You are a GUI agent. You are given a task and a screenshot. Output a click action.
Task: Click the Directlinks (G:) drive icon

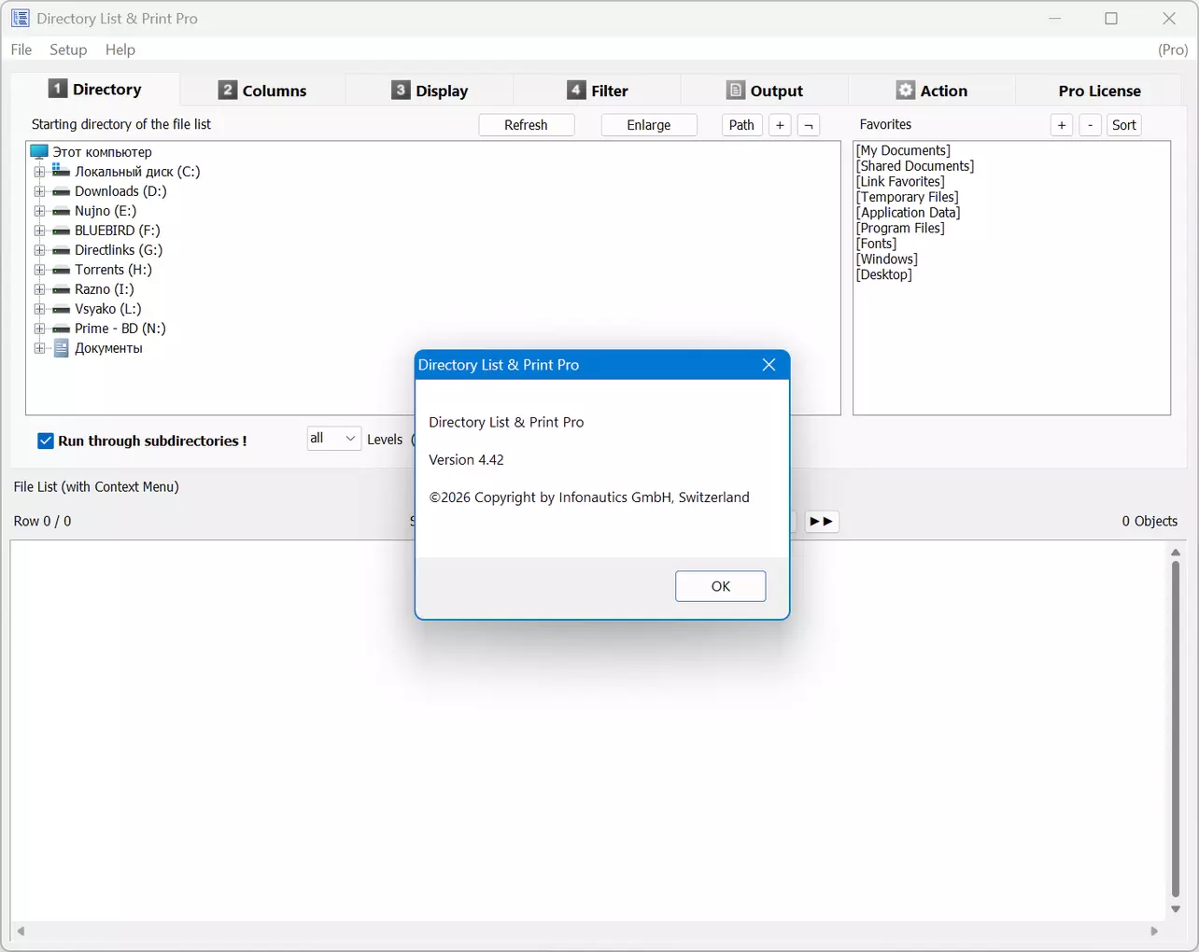click(62, 250)
